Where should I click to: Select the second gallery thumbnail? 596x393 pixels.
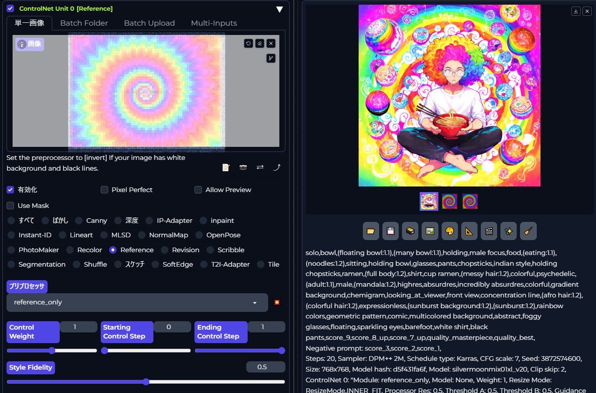tap(450, 201)
